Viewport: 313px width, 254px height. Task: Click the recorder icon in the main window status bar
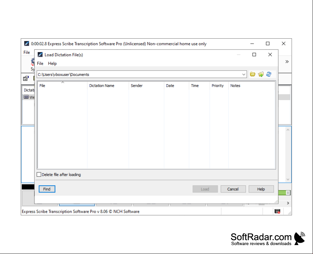(277, 211)
